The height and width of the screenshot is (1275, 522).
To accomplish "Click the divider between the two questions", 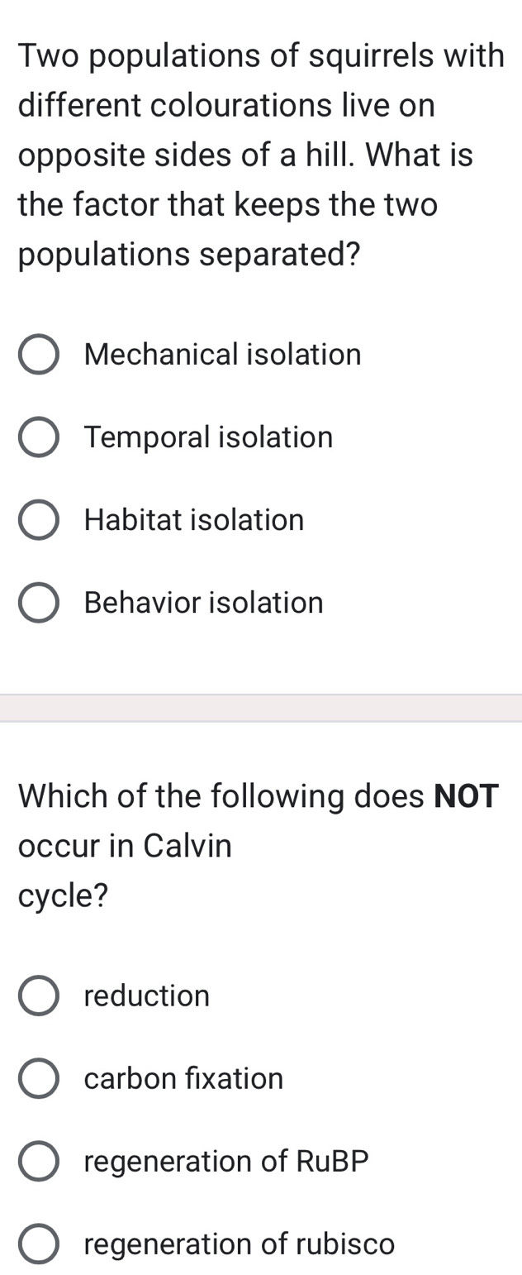I will tap(261, 707).
